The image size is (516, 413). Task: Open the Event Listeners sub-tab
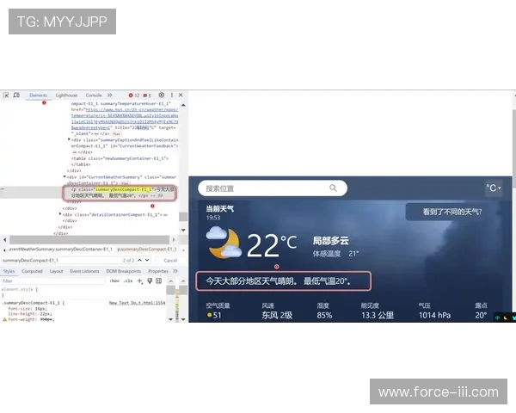click(x=84, y=271)
